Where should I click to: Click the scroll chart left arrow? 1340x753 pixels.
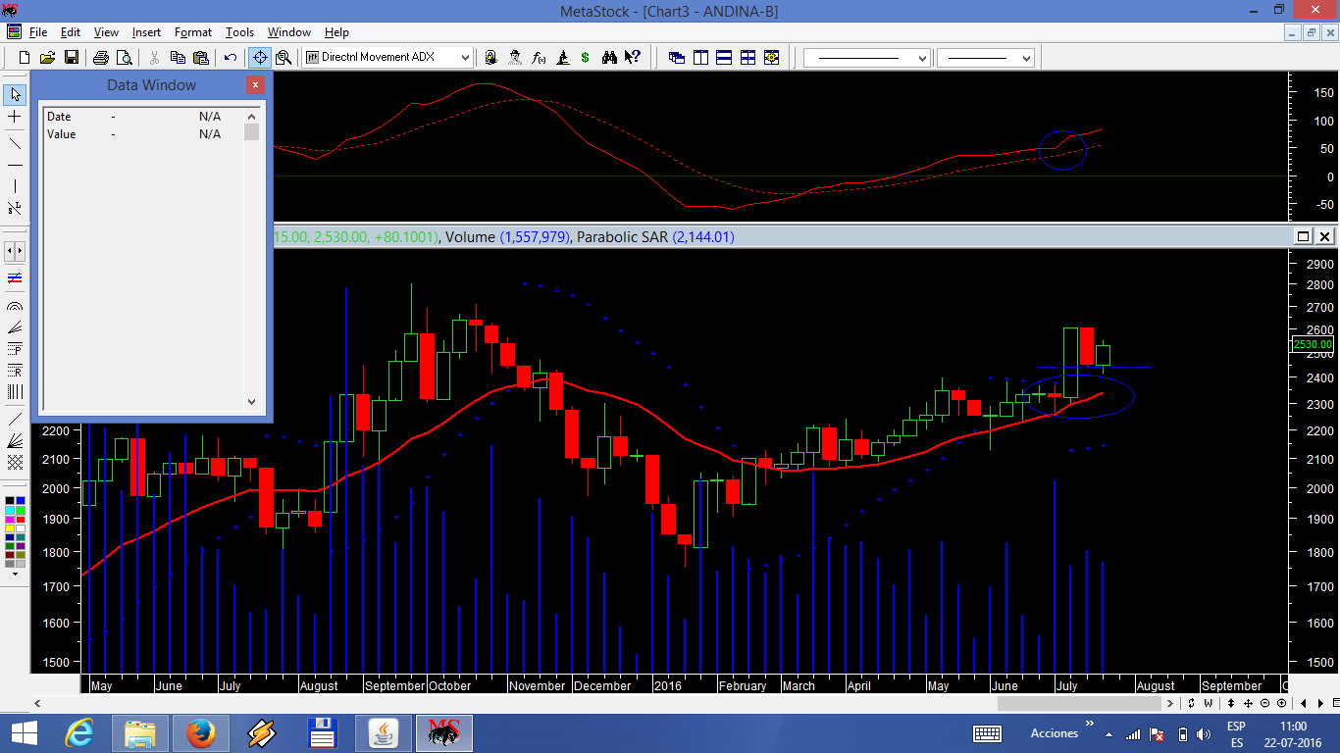pyautogui.click(x=1303, y=703)
